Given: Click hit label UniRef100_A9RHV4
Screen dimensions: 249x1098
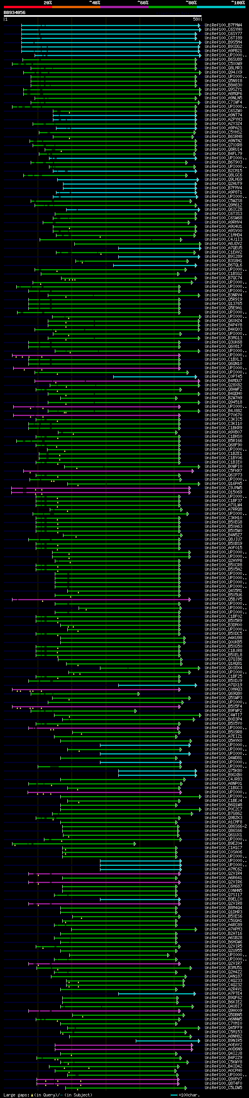Looking at the screenshot, I should tap(223, 222).
